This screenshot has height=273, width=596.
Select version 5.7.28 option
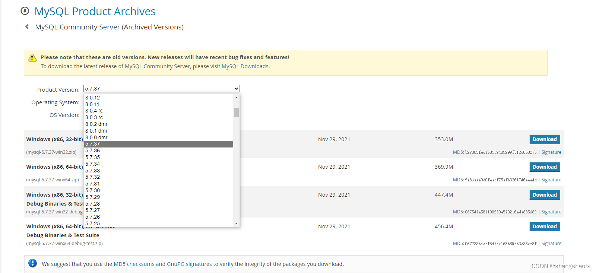(159, 204)
